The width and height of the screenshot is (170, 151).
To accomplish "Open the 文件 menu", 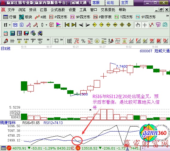I will click(11, 10).
